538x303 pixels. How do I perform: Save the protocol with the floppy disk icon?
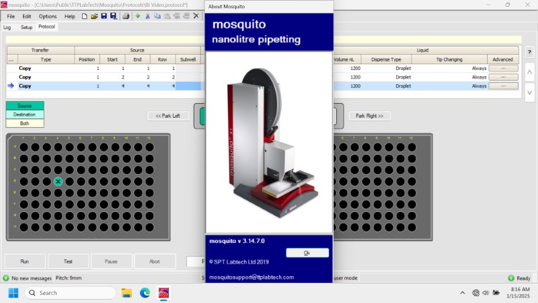coord(104,16)
